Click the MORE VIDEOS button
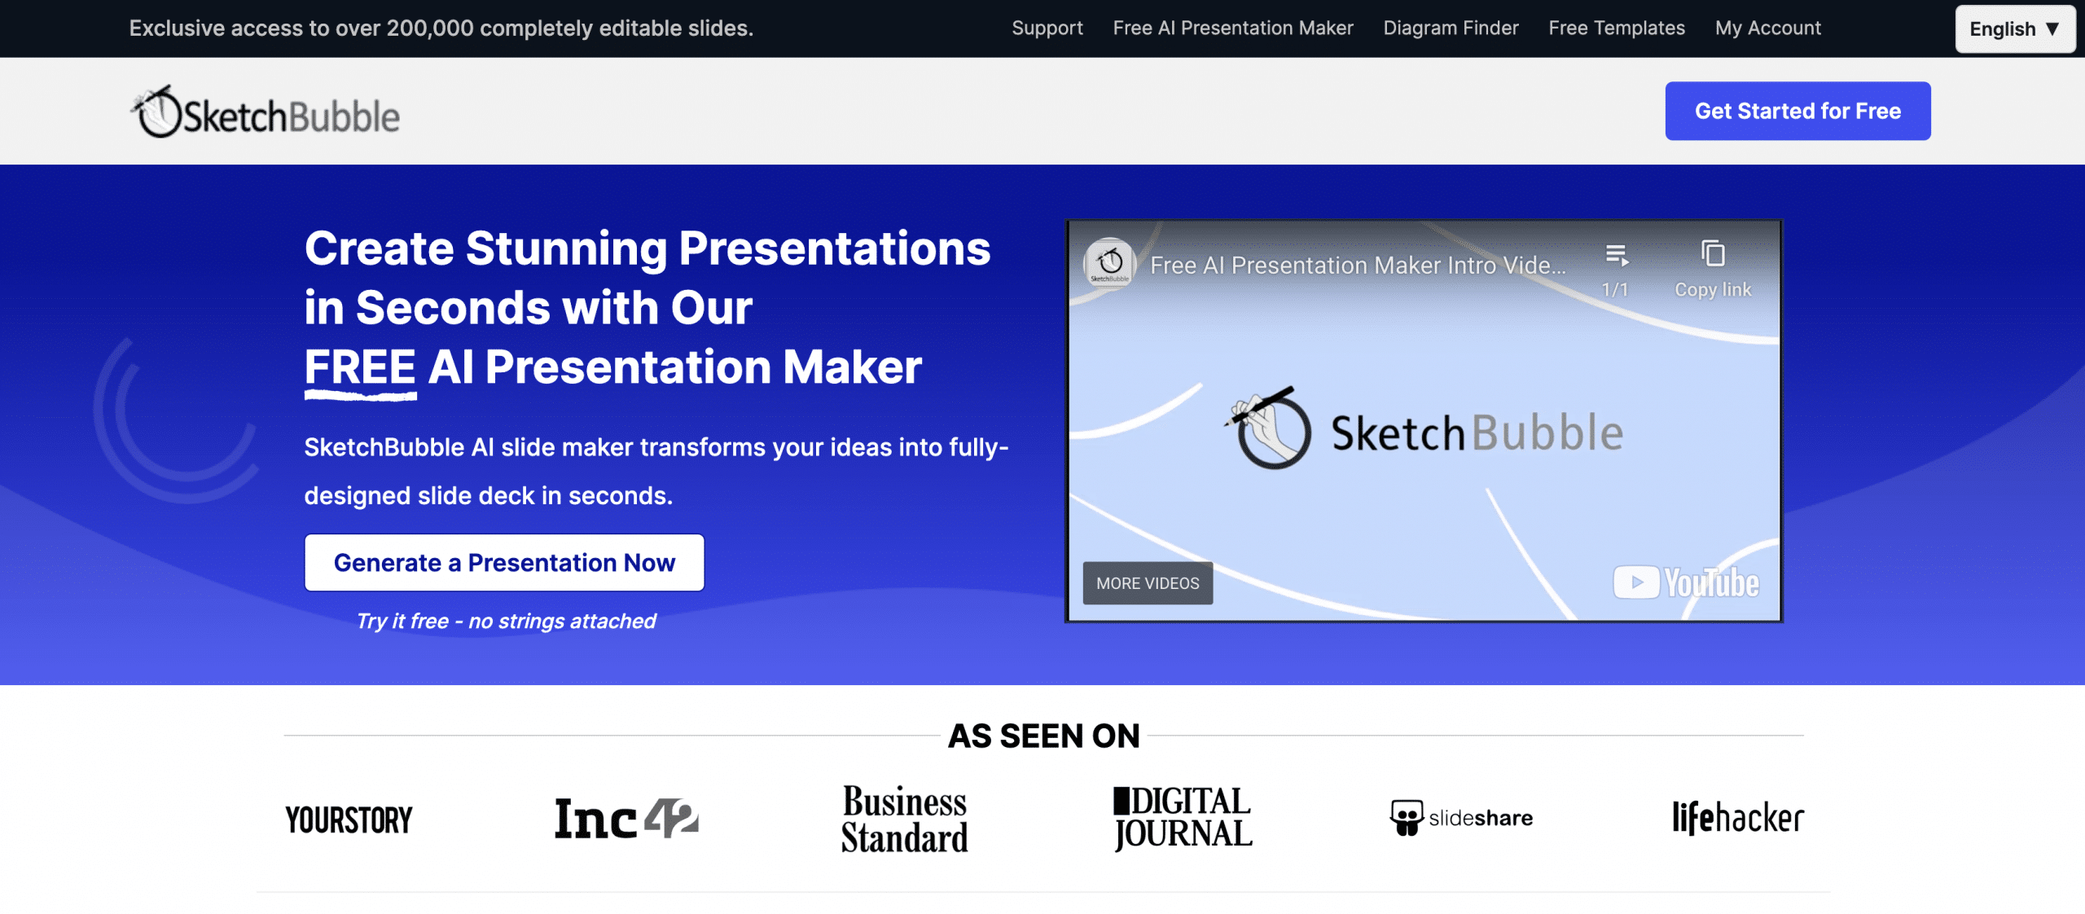 1148,583
